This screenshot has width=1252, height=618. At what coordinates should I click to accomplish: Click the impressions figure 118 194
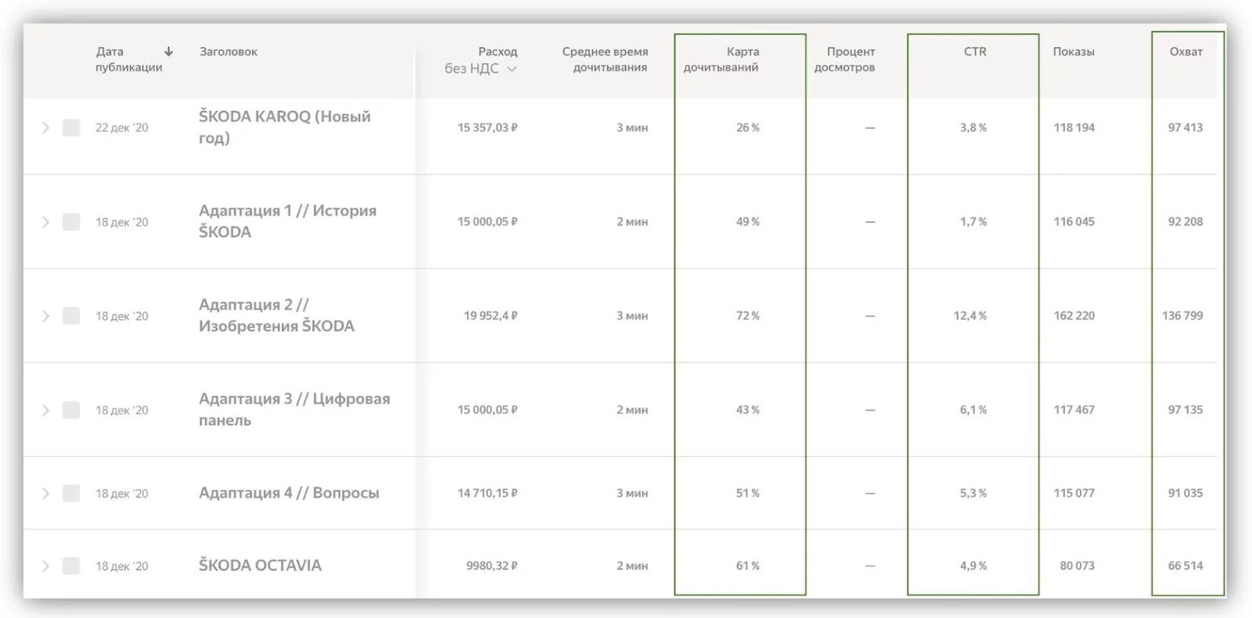[x=1074, y=128]
